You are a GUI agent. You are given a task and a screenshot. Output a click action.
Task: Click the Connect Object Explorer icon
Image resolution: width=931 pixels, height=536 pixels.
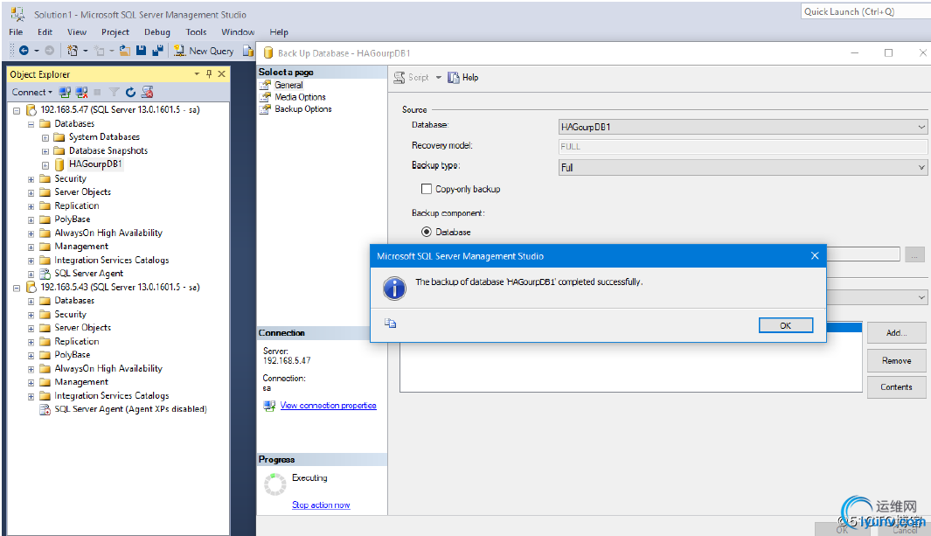(66, 92)
